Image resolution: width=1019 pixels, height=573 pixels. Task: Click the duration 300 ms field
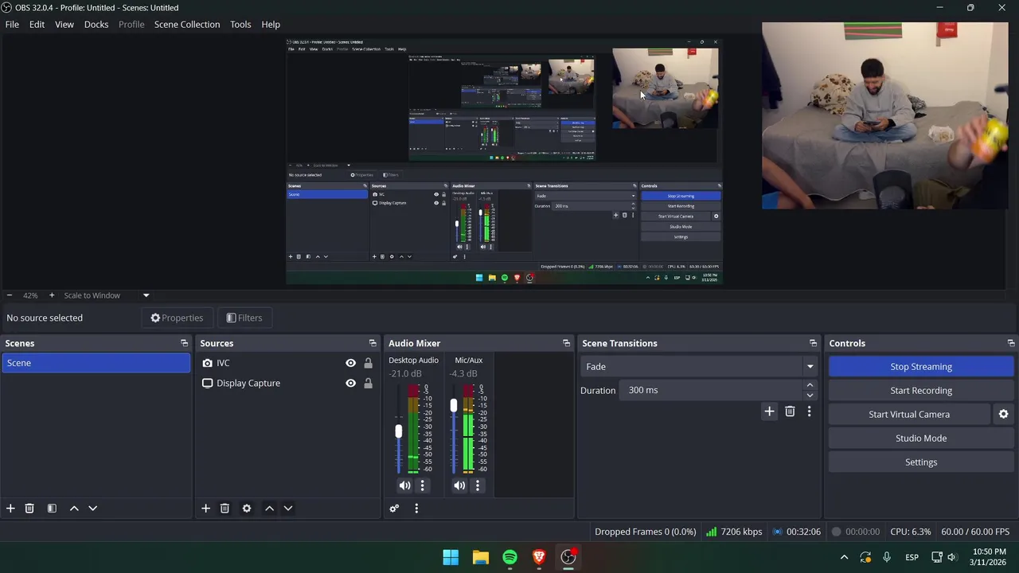(x=713, y=390)
